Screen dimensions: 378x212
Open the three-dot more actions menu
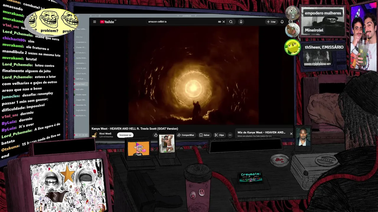230,135
